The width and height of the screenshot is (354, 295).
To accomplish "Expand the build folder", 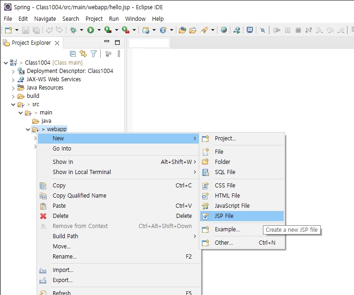I will click(13, 96).
